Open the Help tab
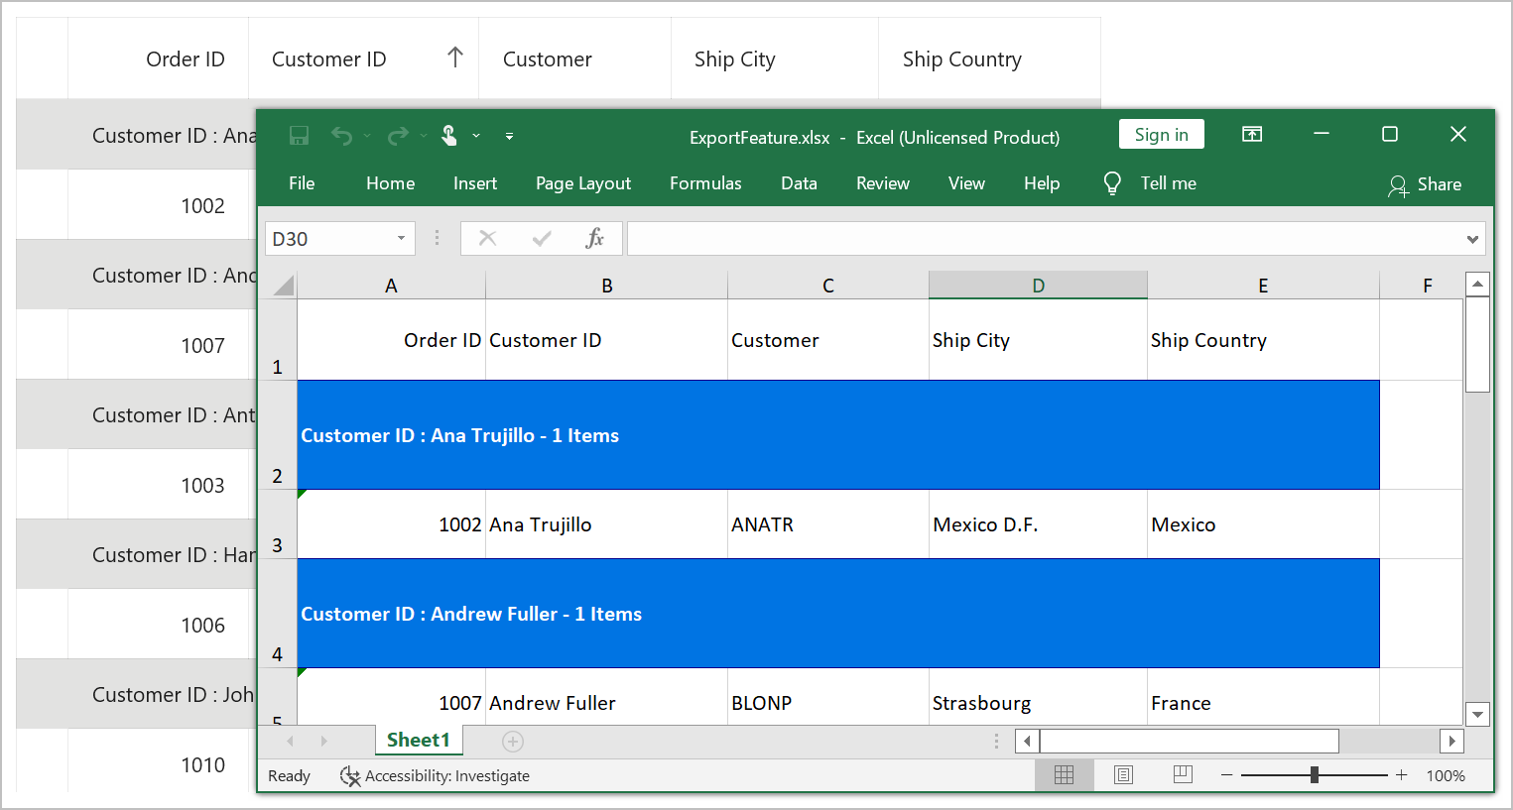The image size is (1513, 810). coord(1042,183)
